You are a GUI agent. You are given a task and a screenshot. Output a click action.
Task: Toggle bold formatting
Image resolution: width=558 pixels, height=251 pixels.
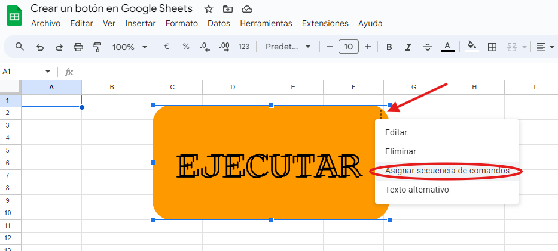(389, 47)
